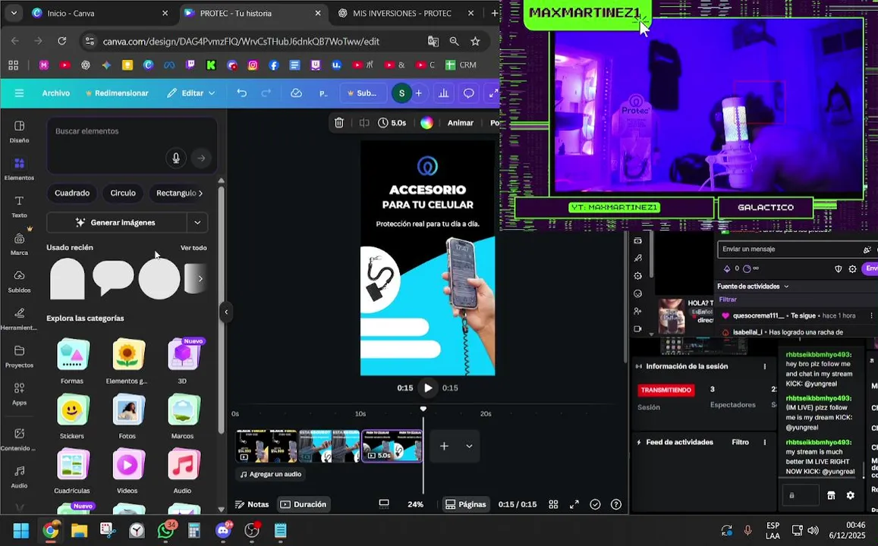Open the Apps panel in sidebar

point(19,394)
